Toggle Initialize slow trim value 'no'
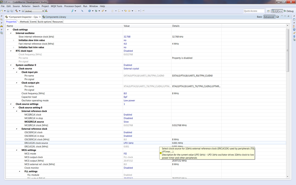 [125, 40]
